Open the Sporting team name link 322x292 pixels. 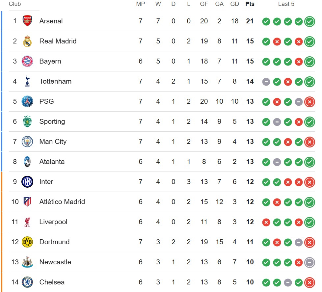tap(52, 121)
